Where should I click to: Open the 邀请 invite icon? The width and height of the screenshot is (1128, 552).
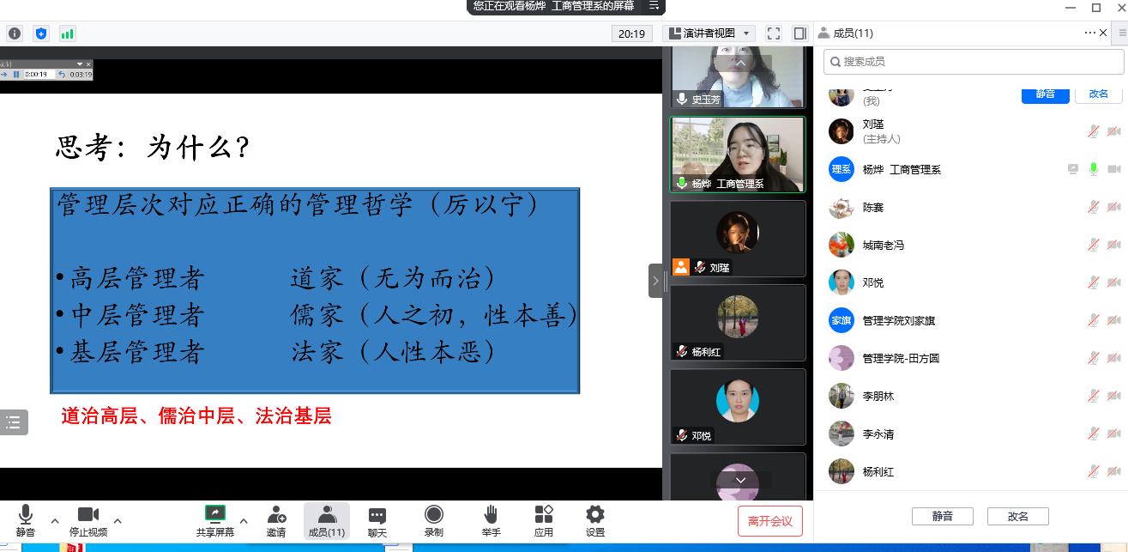pos(276,520)
